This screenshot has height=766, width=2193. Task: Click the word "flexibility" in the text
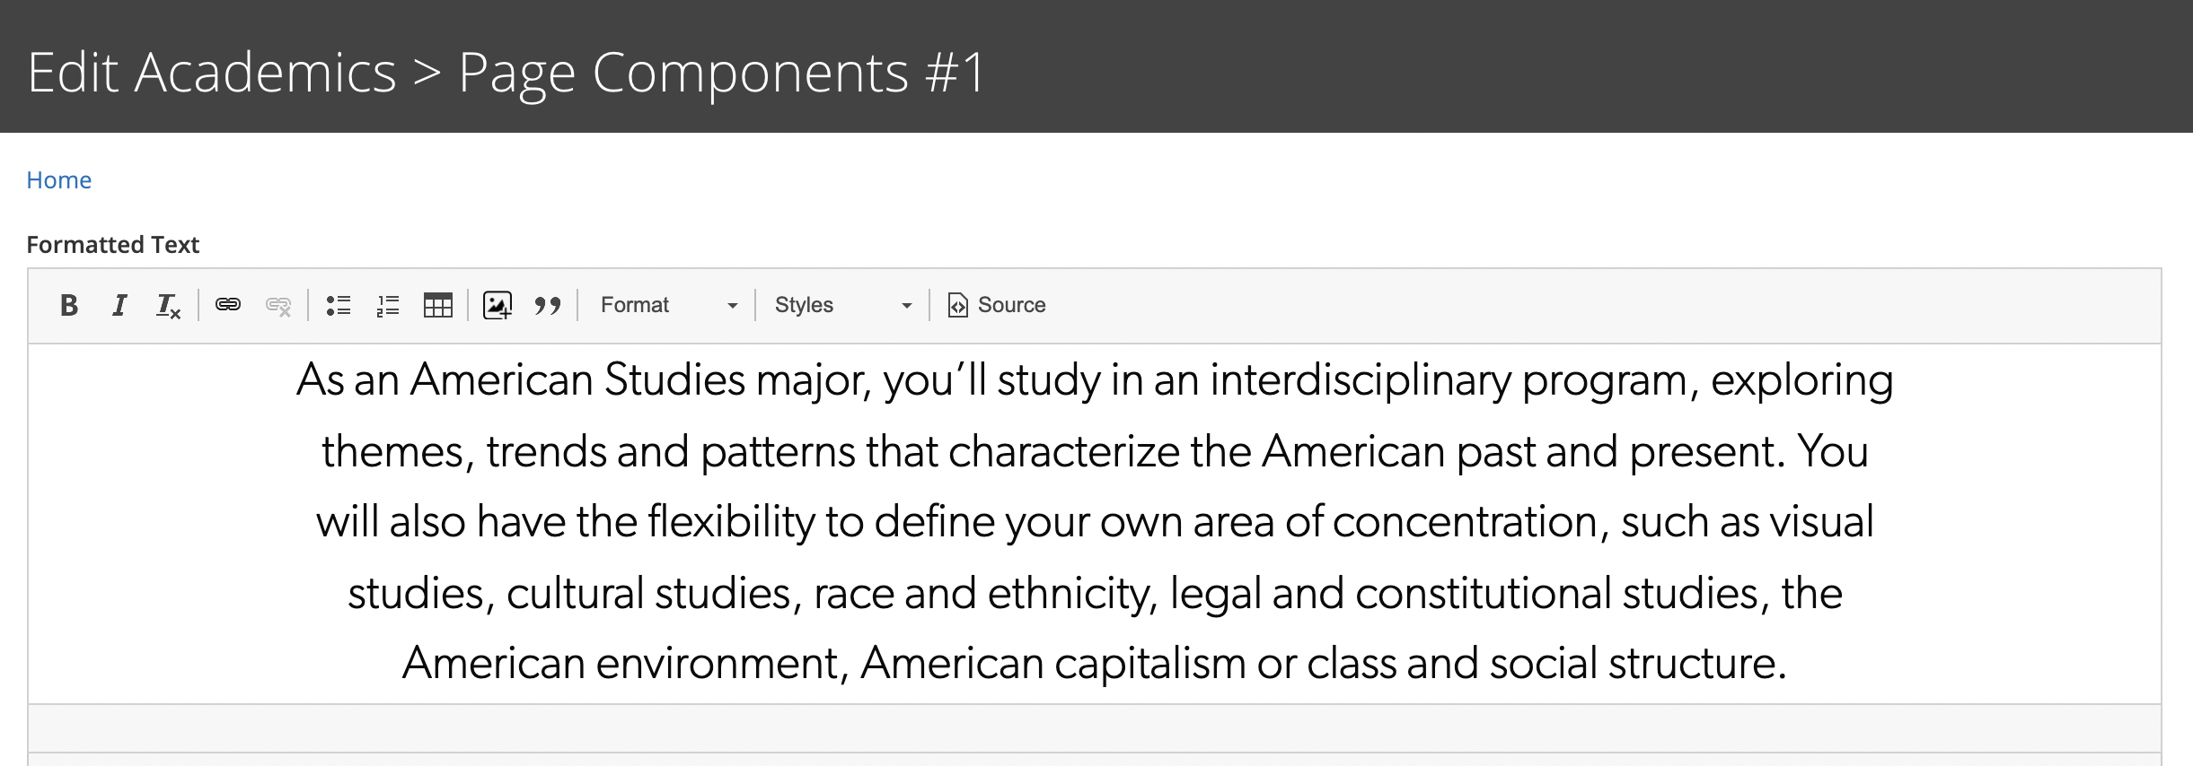(x=730, y=522)
